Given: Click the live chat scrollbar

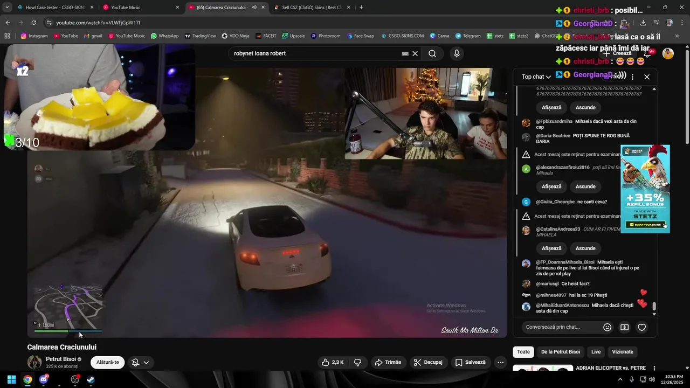Looking at the screenshot, I should [654, 307].
